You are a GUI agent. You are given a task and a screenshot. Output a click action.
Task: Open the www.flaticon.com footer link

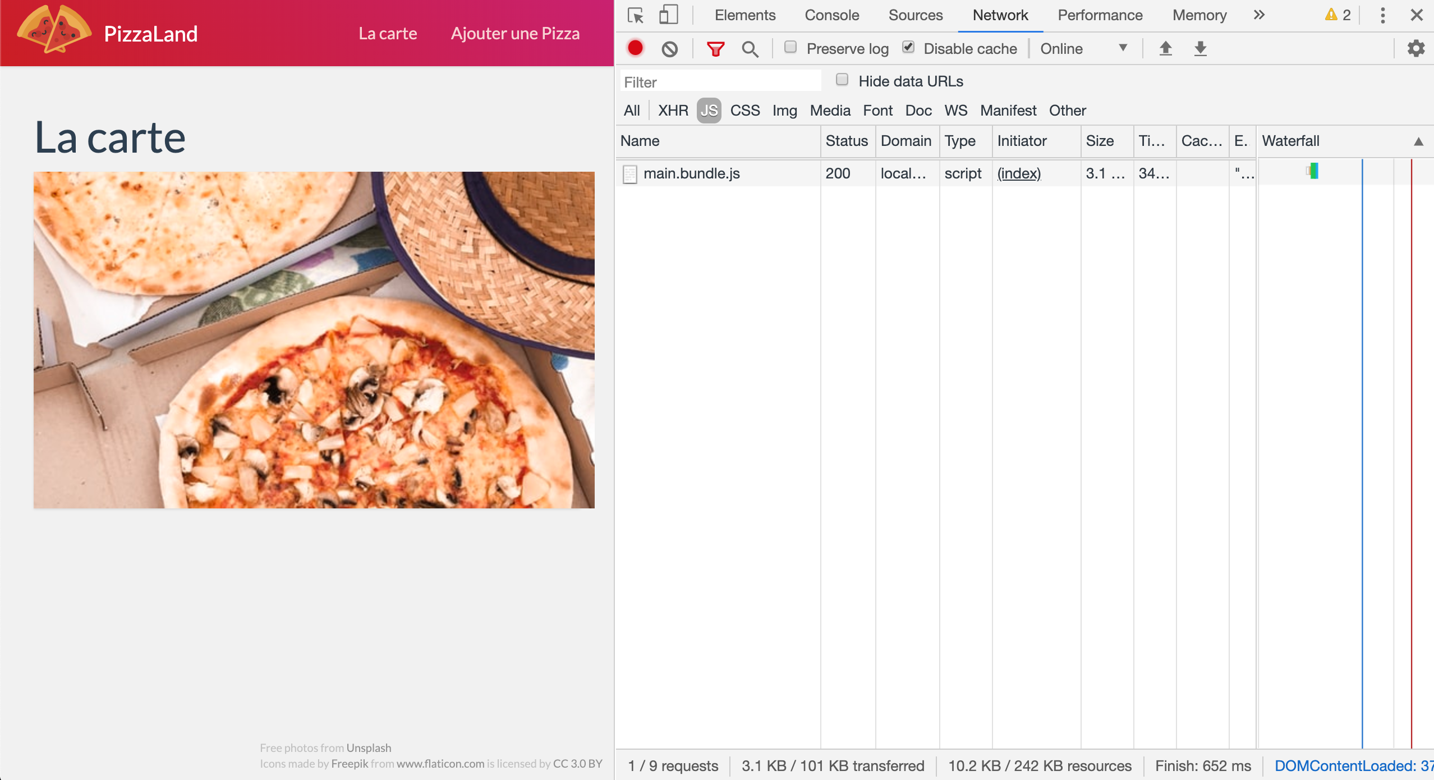click(440, 763)
